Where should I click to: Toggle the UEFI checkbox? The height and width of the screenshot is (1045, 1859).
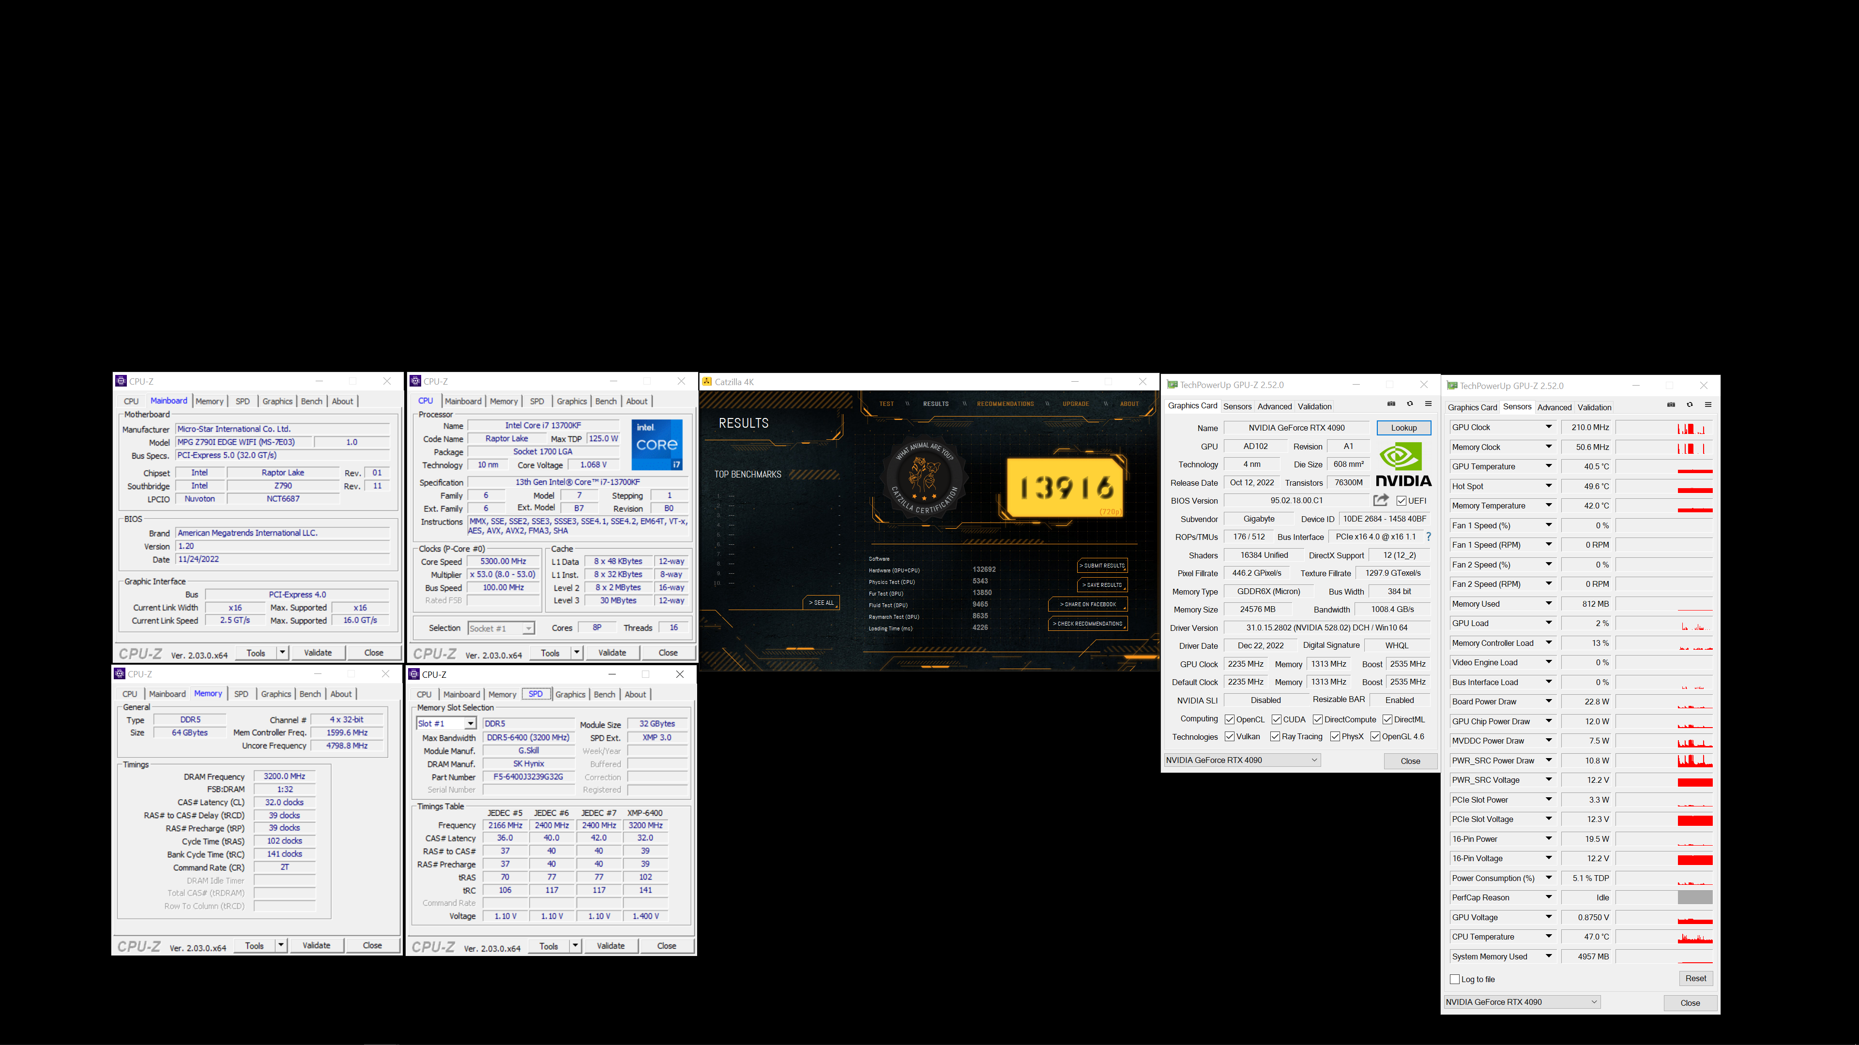[1402, 501]
